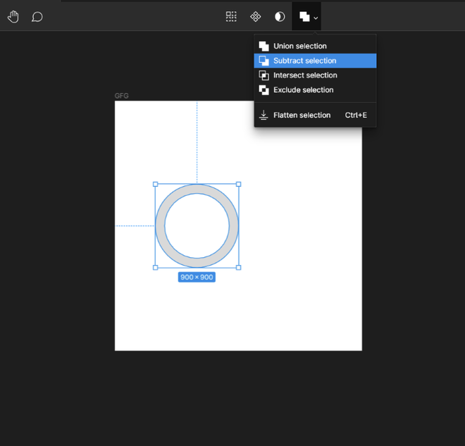465x446 pixels.
Task: Click the bottom-right selection handle
Action: click(x=238, y=267)
